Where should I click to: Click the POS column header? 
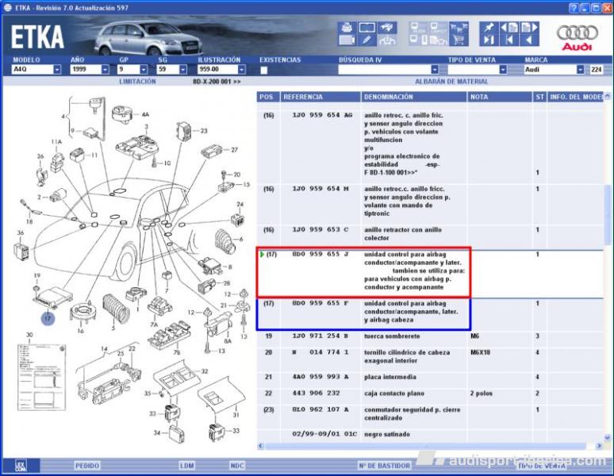268,97
